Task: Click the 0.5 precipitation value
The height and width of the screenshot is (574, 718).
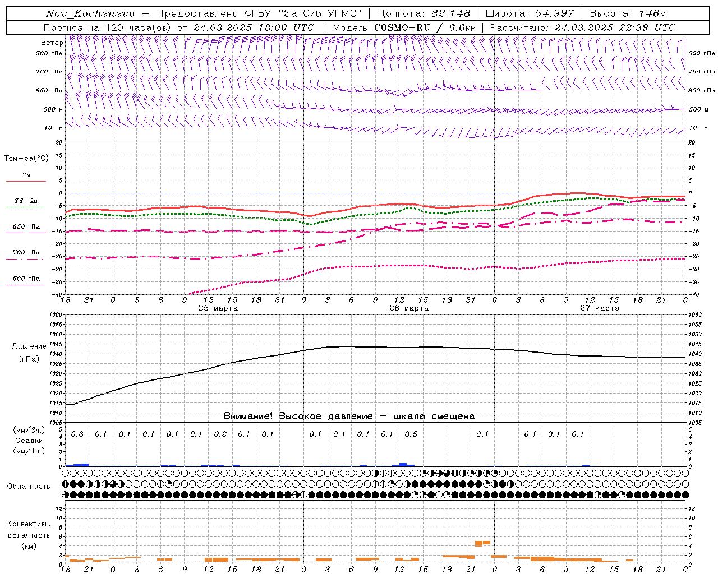Action: [x=411, y=434]
